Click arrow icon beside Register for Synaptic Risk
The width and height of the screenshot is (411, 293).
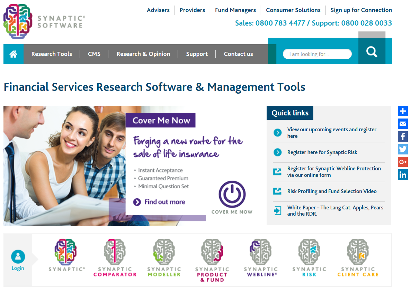277,152
